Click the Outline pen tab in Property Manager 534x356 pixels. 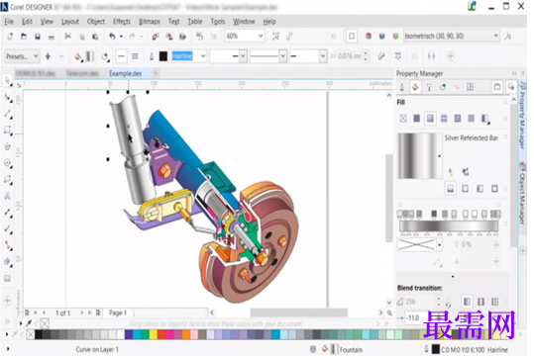402,87
